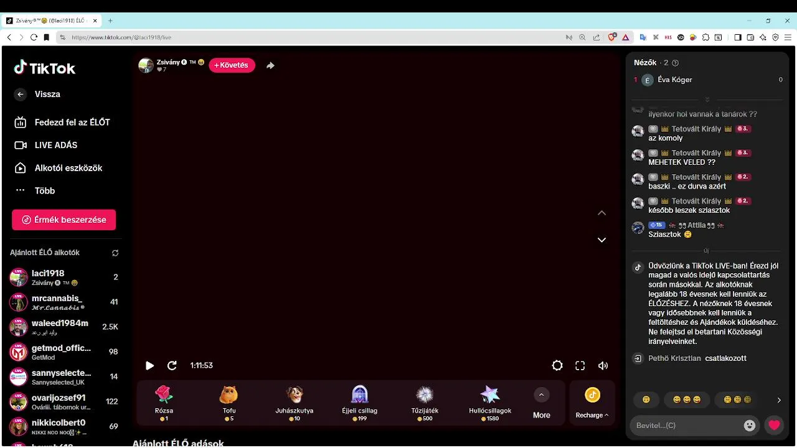This screenshot has width=797, height=448.
Task: Play the live video
Action: [149, 366]
